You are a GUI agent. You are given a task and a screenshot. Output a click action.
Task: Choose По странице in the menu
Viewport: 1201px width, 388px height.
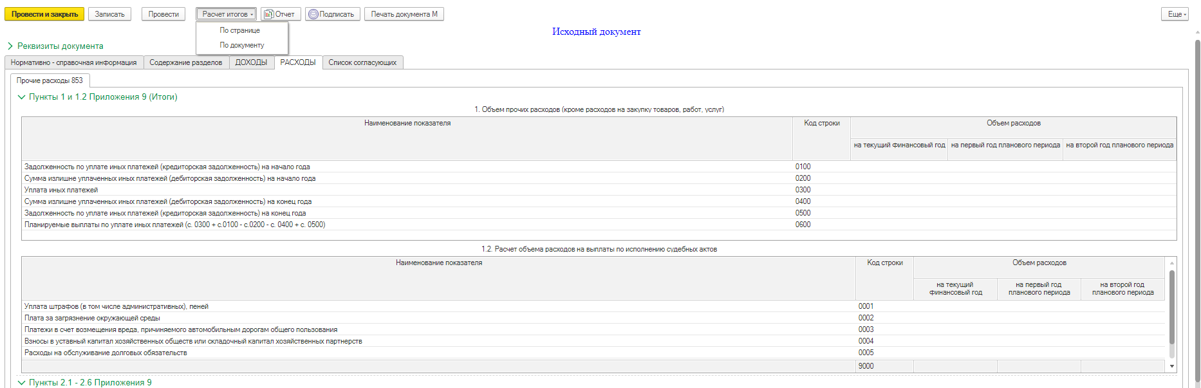(x=240, y=30)
